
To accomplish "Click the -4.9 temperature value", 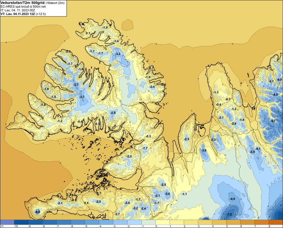I will pos(232,199).
